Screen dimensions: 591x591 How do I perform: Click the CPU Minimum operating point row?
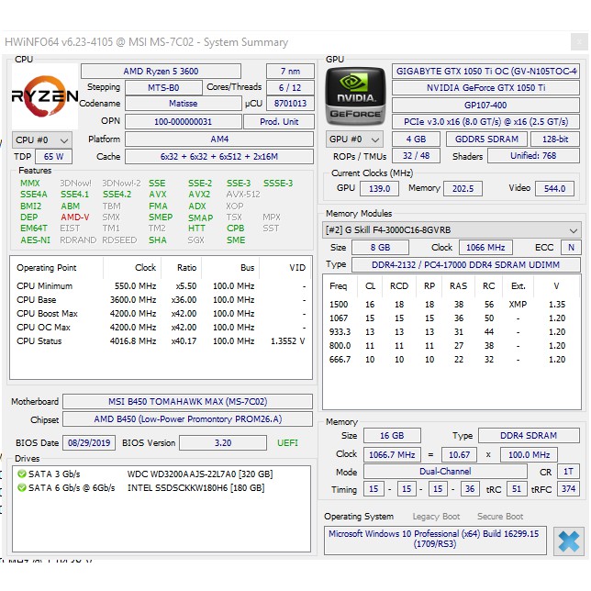pos(161,286)
